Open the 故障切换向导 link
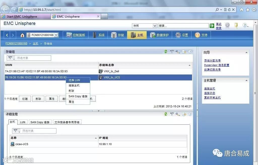 [x=212, y=70]
